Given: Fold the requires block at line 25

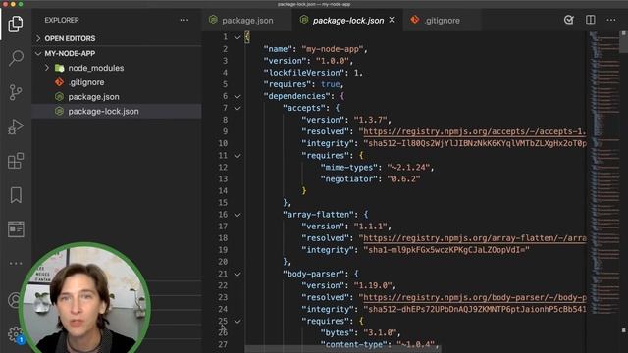Looking at the screenshot, I should [x=237, y=321].
